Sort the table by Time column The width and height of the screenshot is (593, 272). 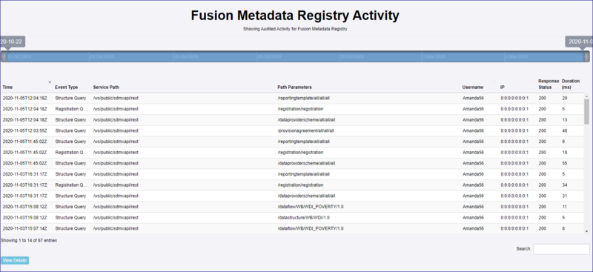coord(7,87)
